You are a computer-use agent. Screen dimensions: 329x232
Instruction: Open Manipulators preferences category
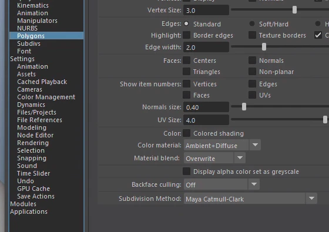pyautogui.click(x=38, y=21)
